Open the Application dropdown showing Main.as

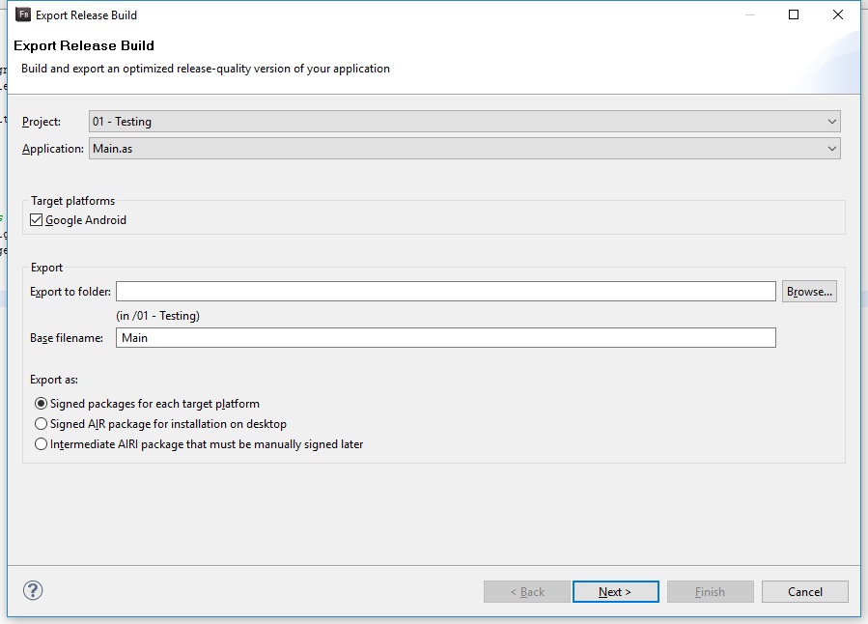(463, 149)
